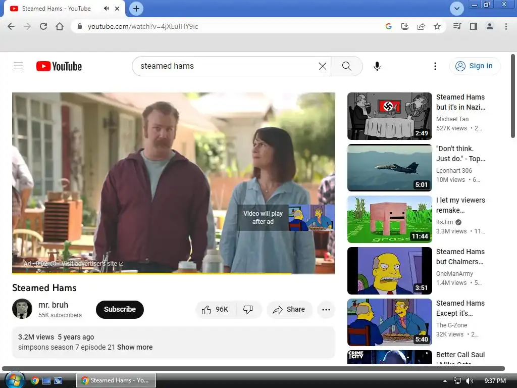The image size is (517, 388).
Task: Open the jet fighter video thumbnail
Action: [x=389, y=168]
